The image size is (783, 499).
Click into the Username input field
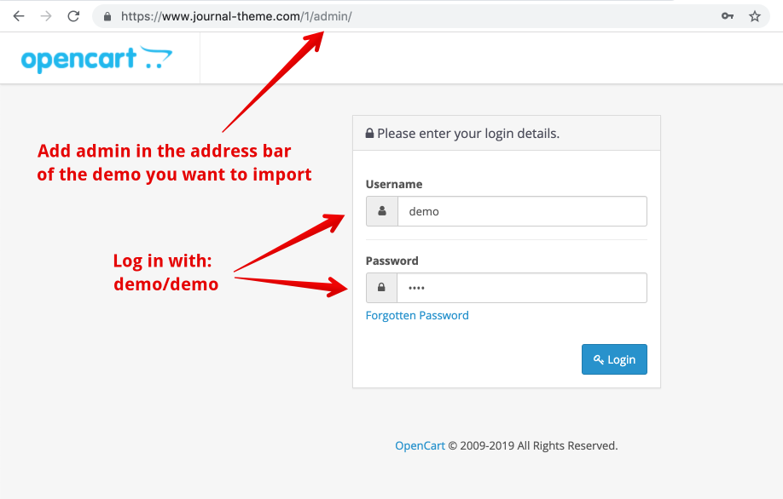click(521, 211)
